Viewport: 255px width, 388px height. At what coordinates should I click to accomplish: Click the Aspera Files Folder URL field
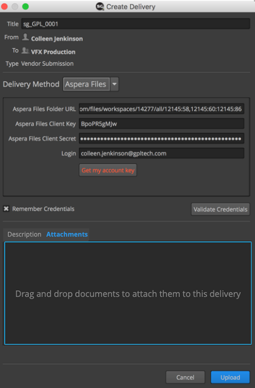[x=161, y=109]
